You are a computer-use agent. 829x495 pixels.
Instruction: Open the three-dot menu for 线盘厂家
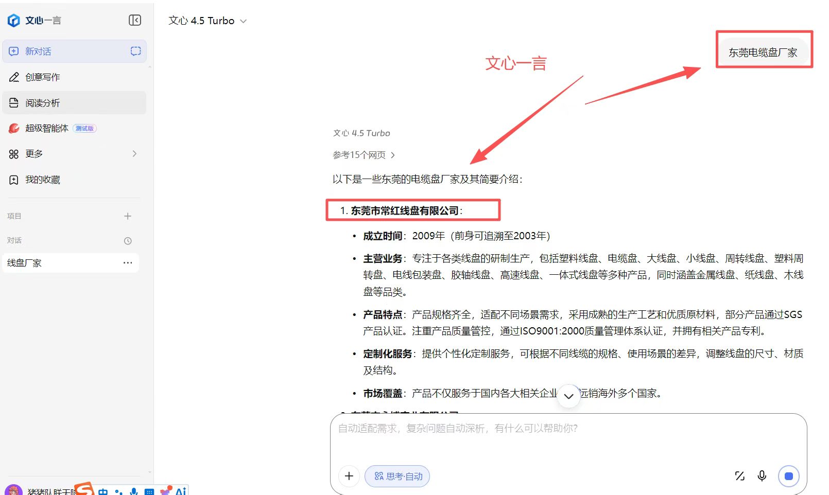[128, 263]
